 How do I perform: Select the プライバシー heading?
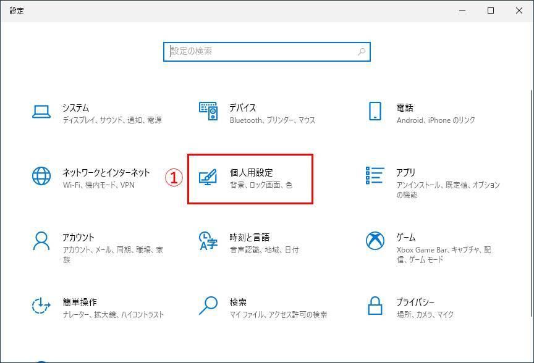pos(415,302)
